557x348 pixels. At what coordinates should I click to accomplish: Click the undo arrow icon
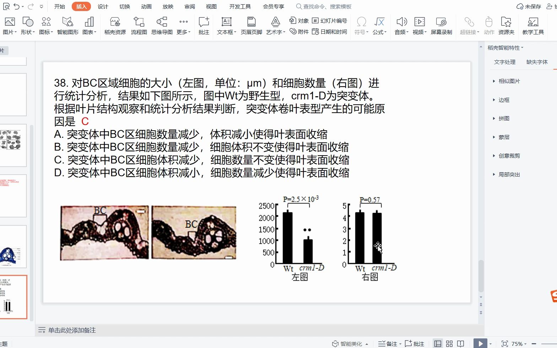pos(16,6)
